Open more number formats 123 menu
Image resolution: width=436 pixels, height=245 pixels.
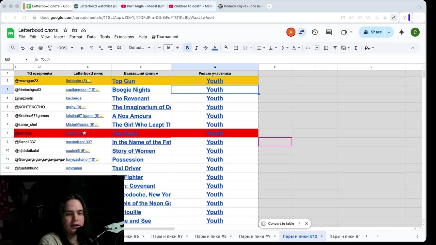click(119, 48)
